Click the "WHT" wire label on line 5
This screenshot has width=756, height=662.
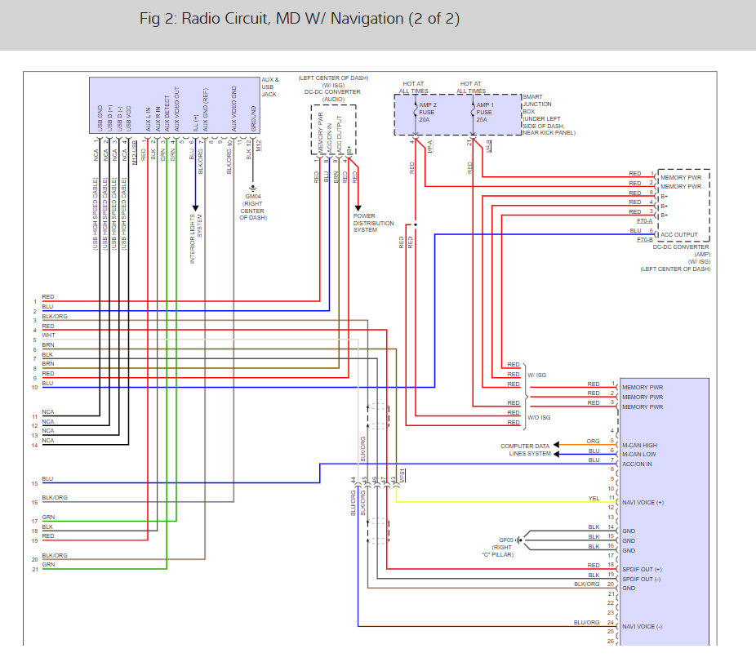[49, 335]
